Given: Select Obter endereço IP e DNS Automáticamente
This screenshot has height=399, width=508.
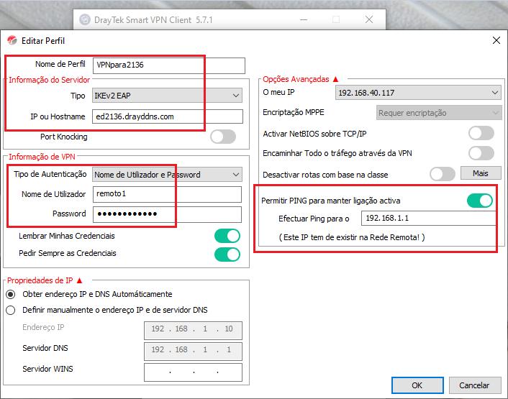Looking at the screenshot, I should point(11,294).
